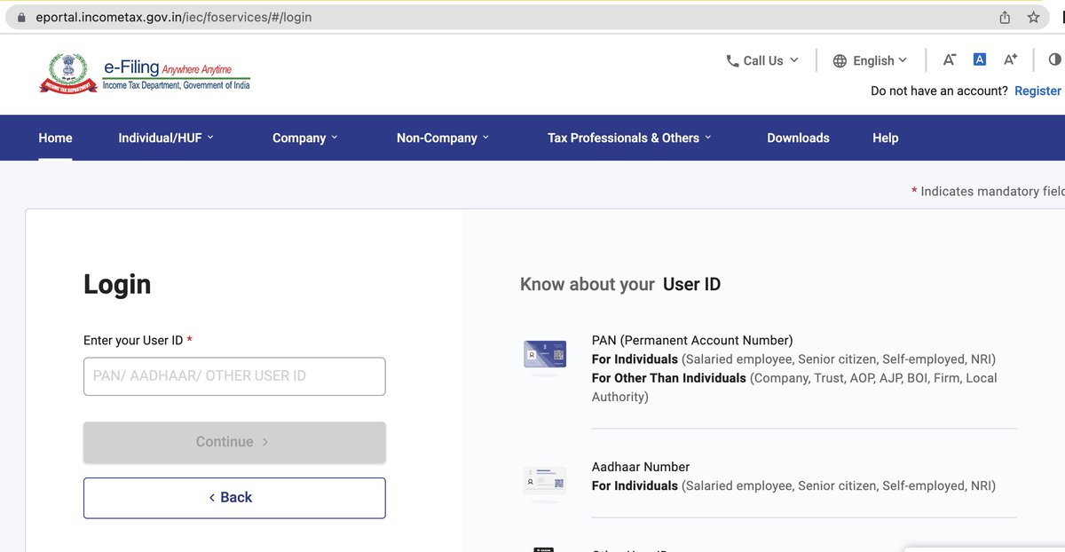Click the globe language icon
Screen dimensions: 1065x552
pyautogui.click(x=840, y=61)
